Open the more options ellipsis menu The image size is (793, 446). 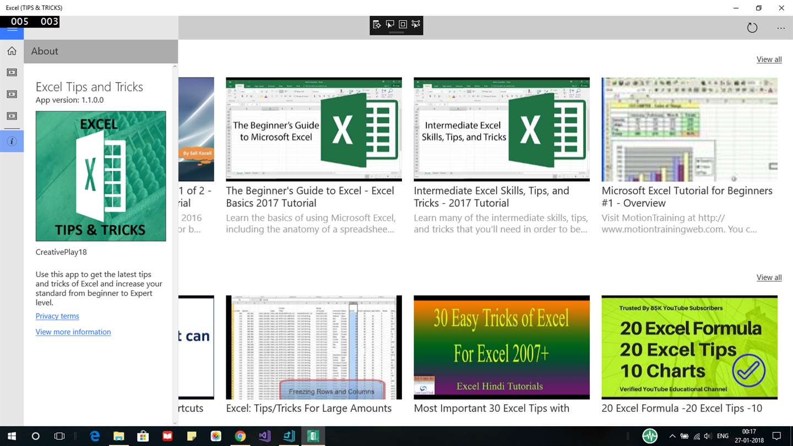point(781,28)
